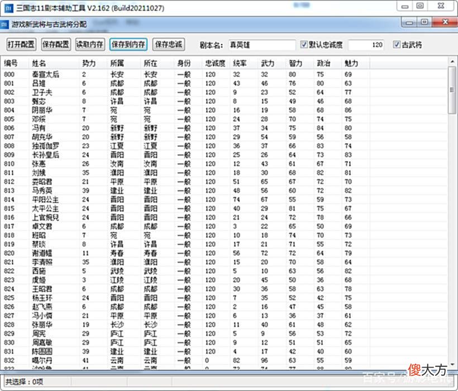
Task: Select row 818 班昭
Action: tap(225, 235)
